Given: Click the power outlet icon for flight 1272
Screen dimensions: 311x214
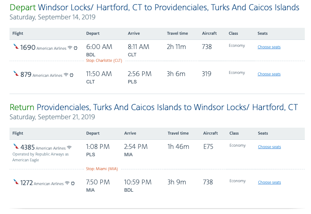Looking at the screenshot, I should click(x=73, y=183).
